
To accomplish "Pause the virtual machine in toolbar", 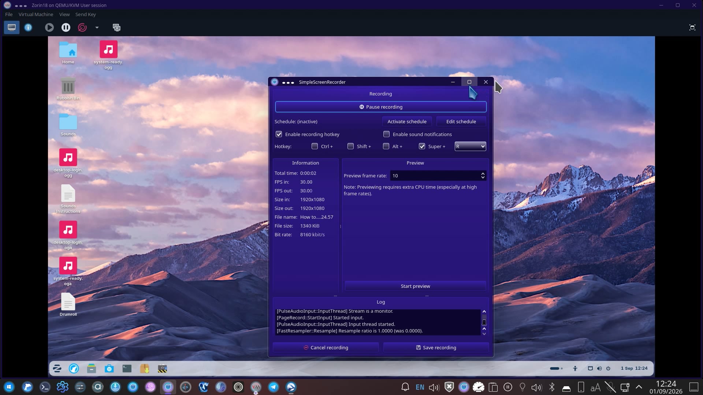I will pyautogui.click(x=66, y=27).
